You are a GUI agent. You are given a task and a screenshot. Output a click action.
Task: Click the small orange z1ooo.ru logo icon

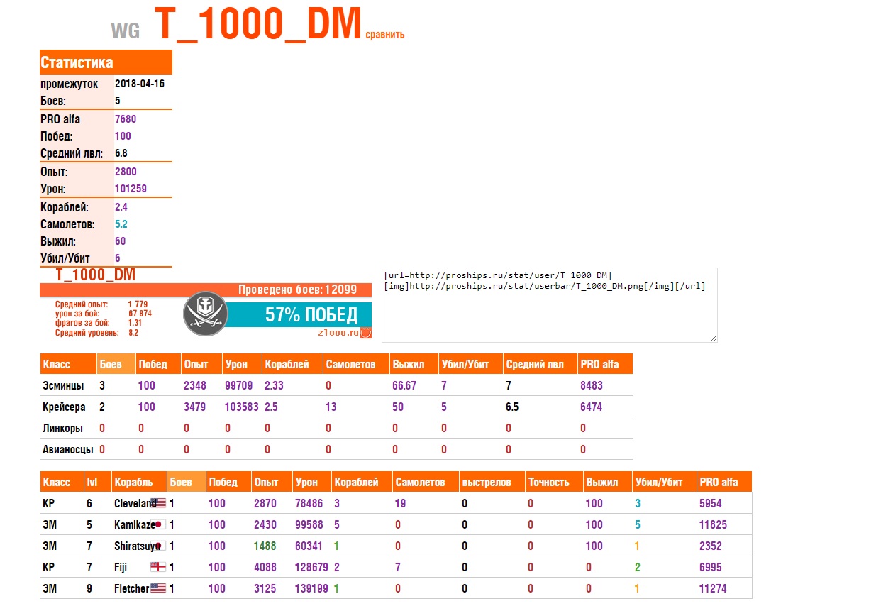(x=366, y=332)
